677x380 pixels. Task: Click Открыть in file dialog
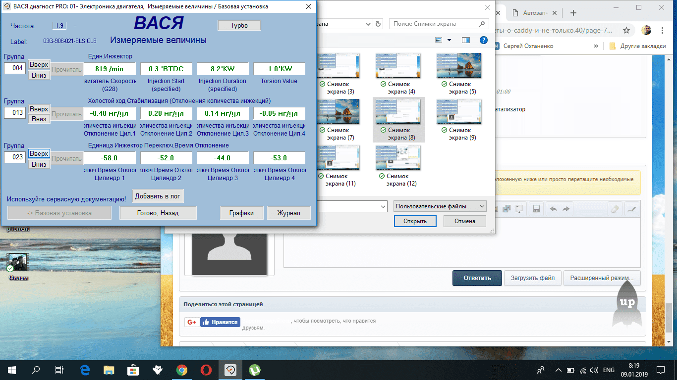[x=415, y=221]
